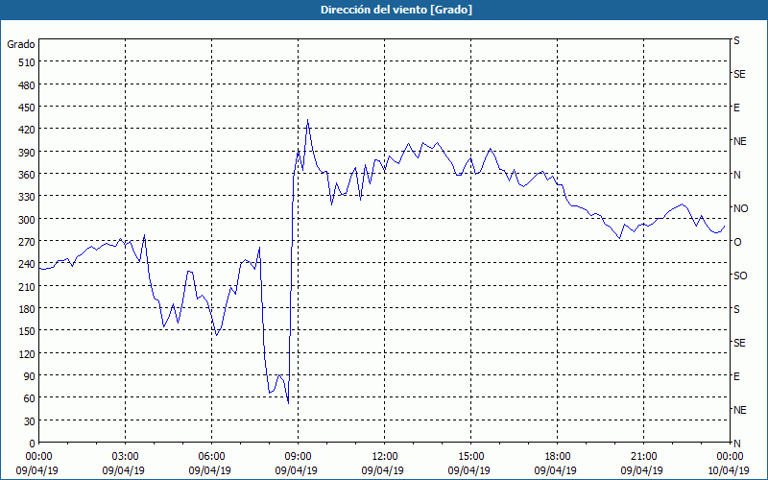
Task: Select the '450' y-axis tick label
Action: click(27, 108)
